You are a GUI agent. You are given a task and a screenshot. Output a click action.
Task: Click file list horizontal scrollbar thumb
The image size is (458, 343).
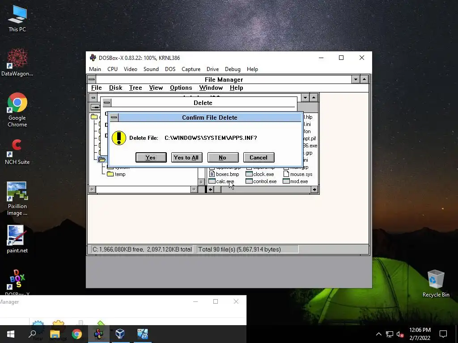coord(218,189)
